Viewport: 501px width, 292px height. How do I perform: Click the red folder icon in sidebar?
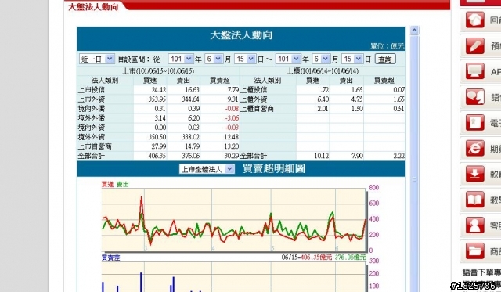pos(475,251)
